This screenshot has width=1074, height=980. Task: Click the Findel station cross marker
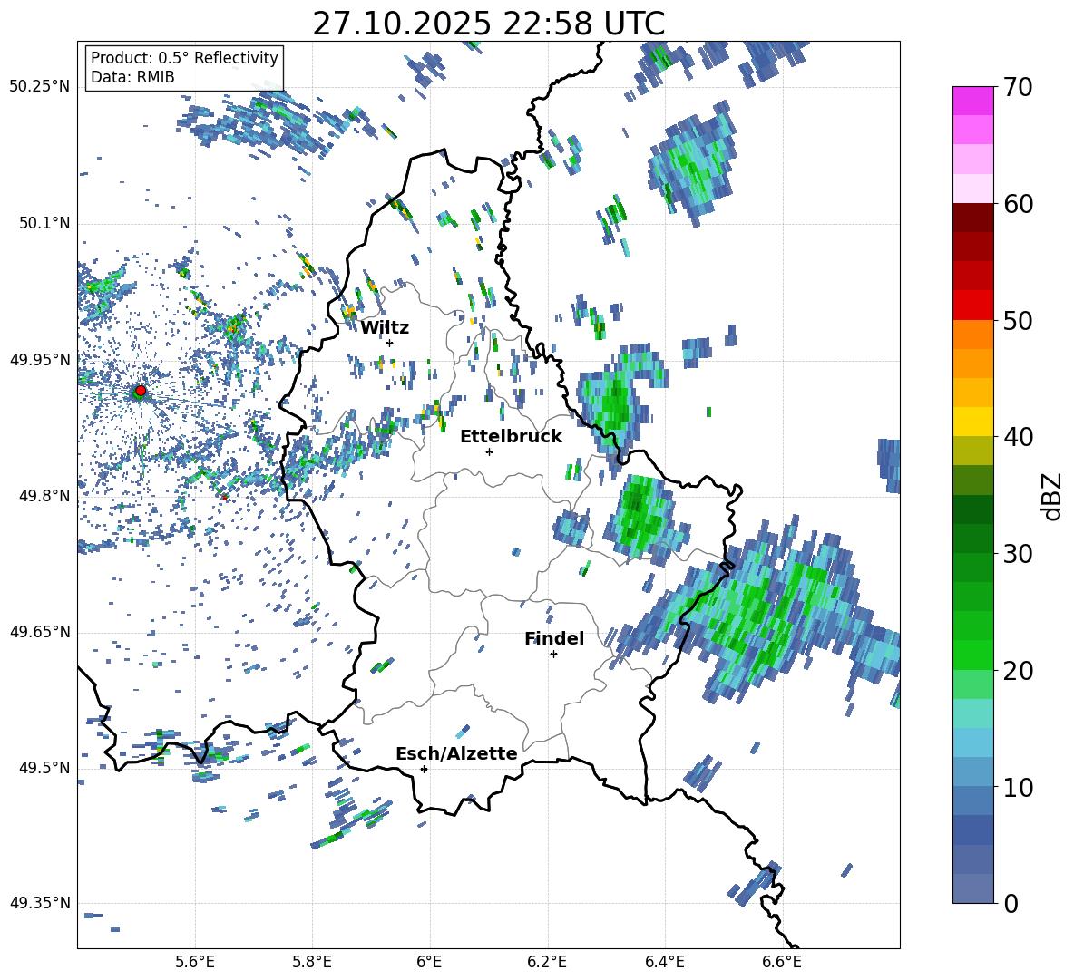coord(553,655)
